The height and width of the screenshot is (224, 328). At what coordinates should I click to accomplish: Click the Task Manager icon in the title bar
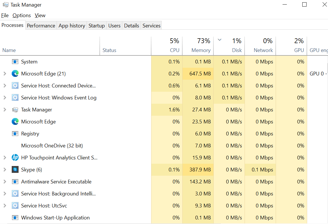(6, 5)
